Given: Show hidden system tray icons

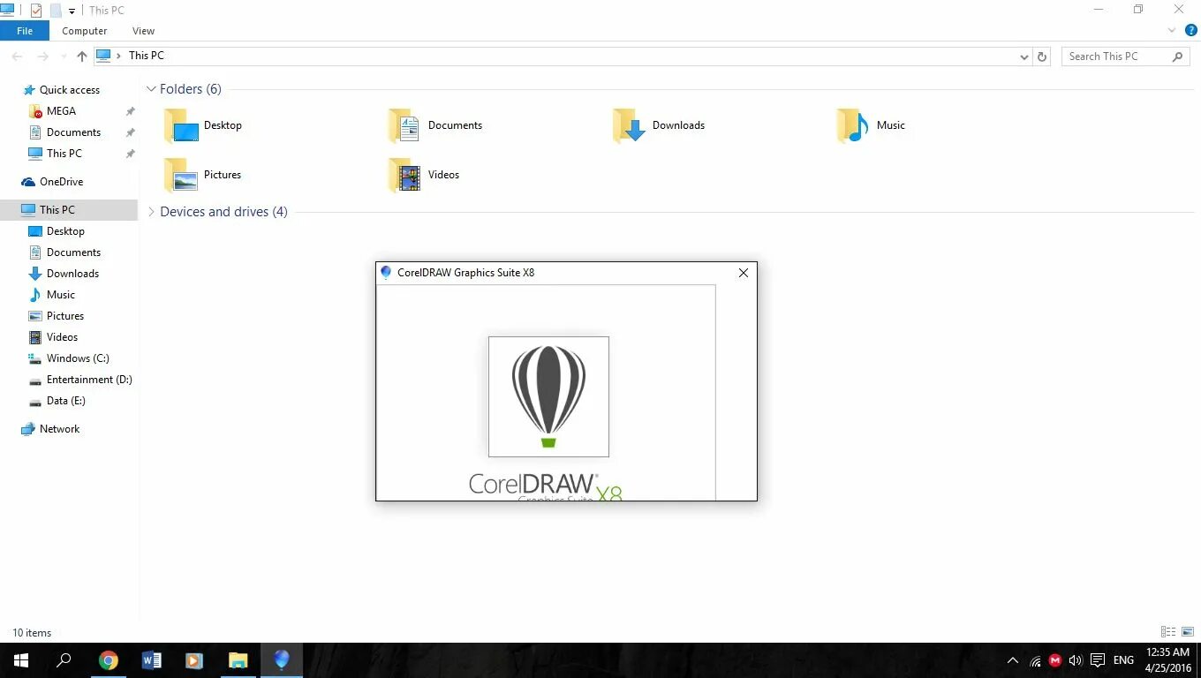Looking at the screenshot, I should pos(1013,660).
